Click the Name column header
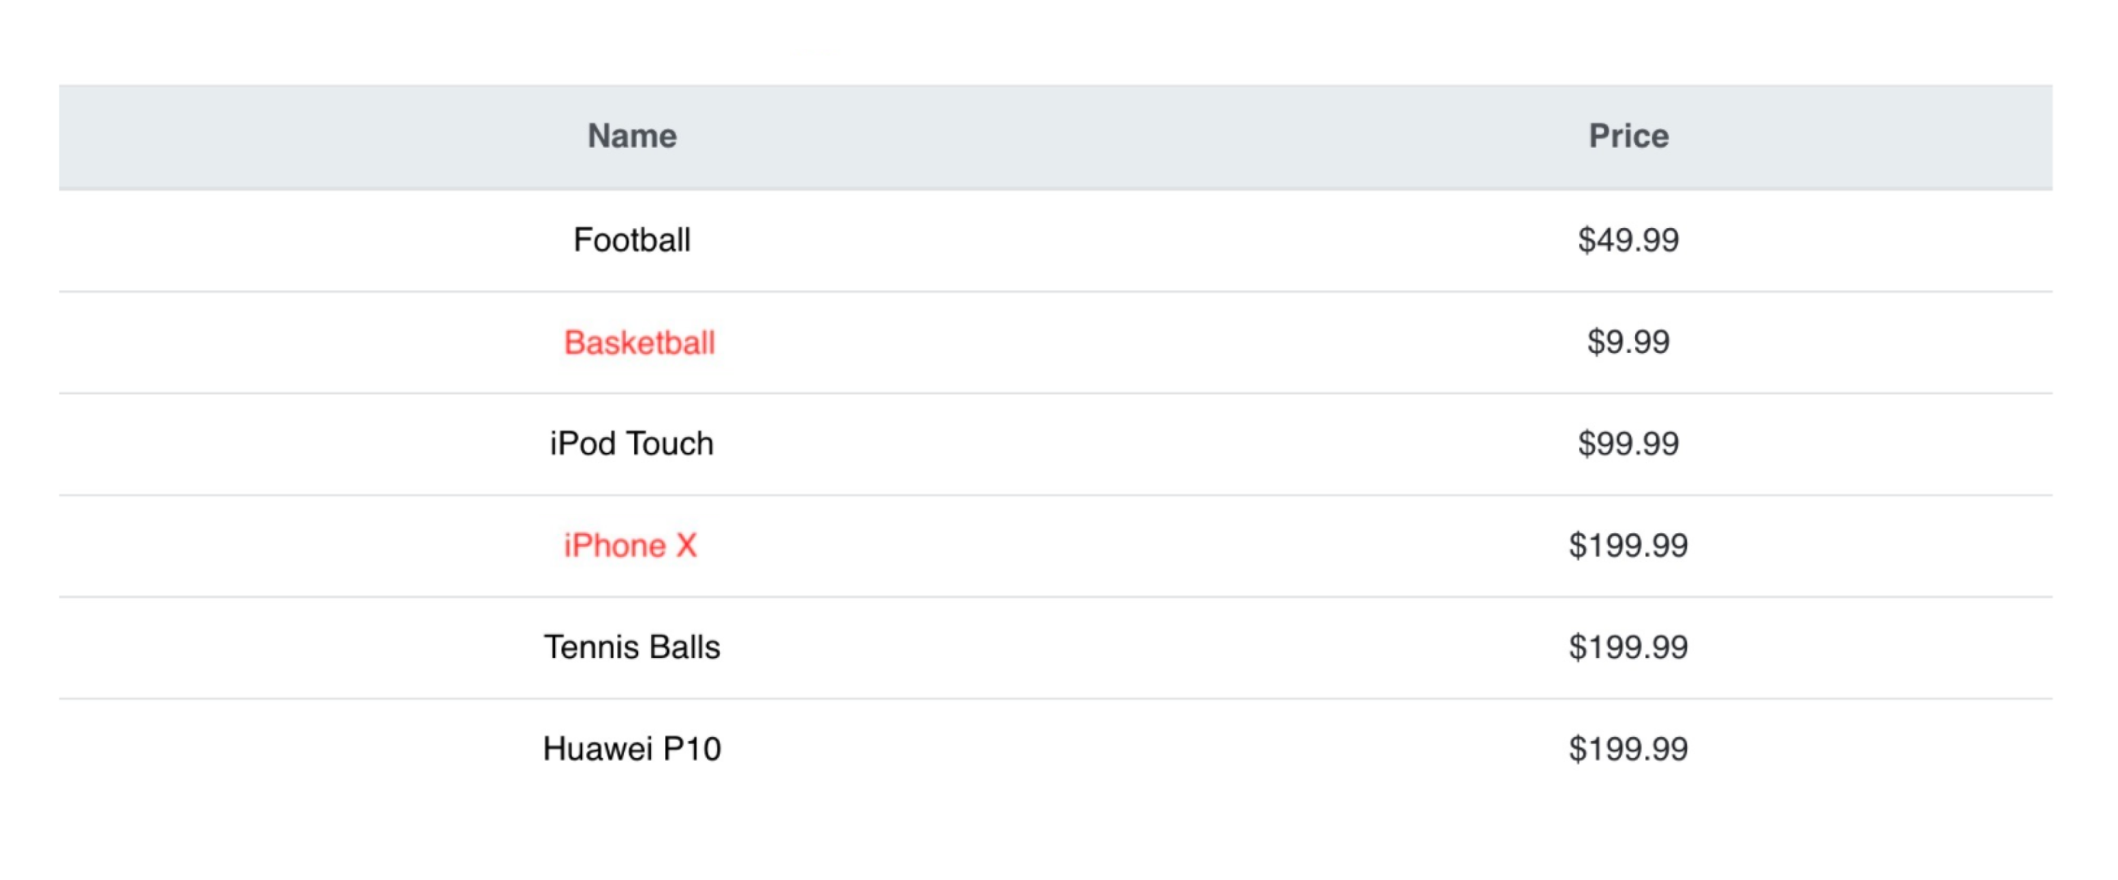The height and width of the screenshot is (880, 2118). (x=631, y=136)
